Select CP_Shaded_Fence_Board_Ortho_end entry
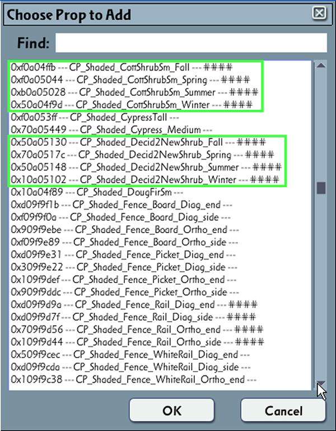The width and height of the screenshot is (336, 431). (125, 230)
